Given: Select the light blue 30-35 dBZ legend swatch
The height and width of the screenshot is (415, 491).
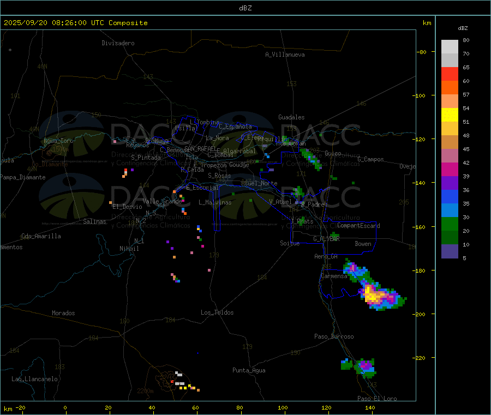Looking at the screenshot, I should coord(450,210).
